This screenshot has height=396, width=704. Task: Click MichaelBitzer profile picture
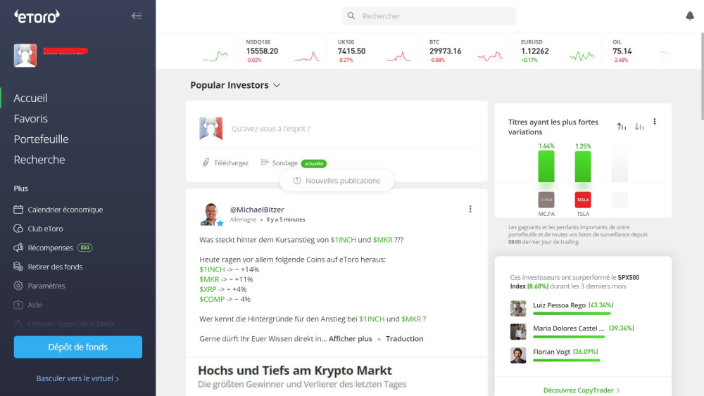[210, 214]
